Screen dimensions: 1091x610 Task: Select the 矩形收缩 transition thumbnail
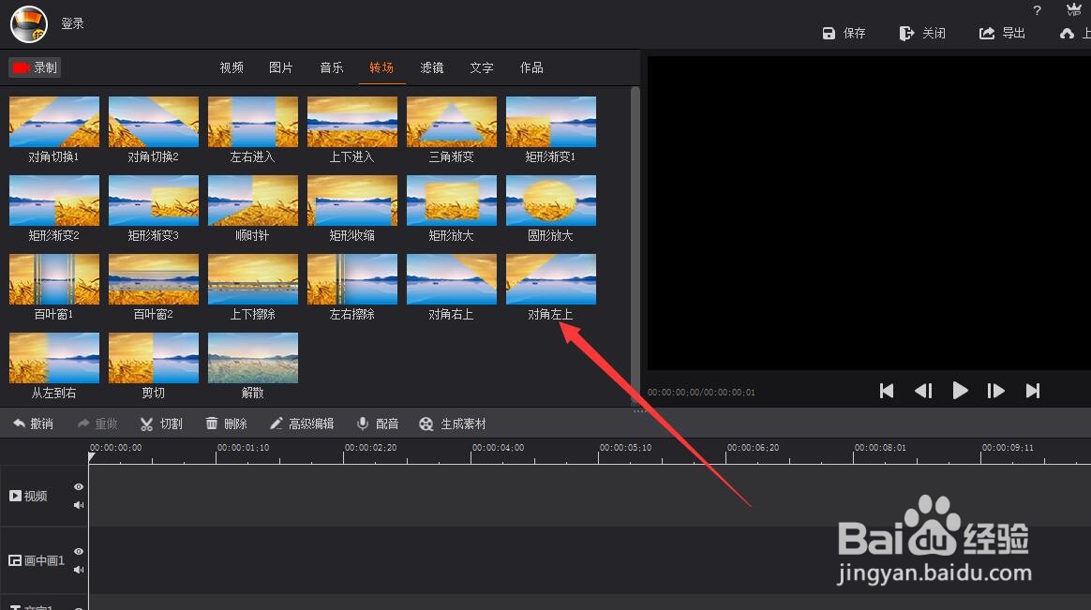[352, 201]
